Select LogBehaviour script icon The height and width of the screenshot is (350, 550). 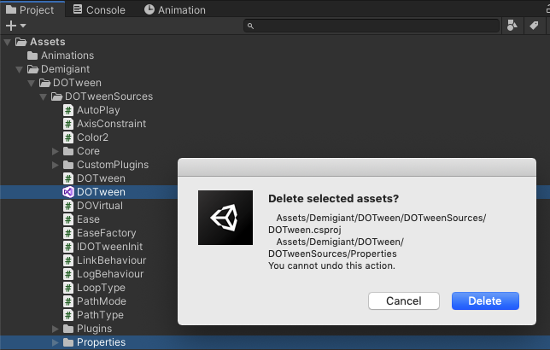pyautogui.click(x=68, y=274)
